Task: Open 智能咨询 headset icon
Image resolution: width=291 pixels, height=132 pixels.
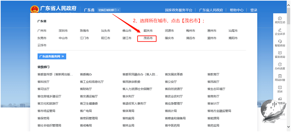Action: (280, 41)
